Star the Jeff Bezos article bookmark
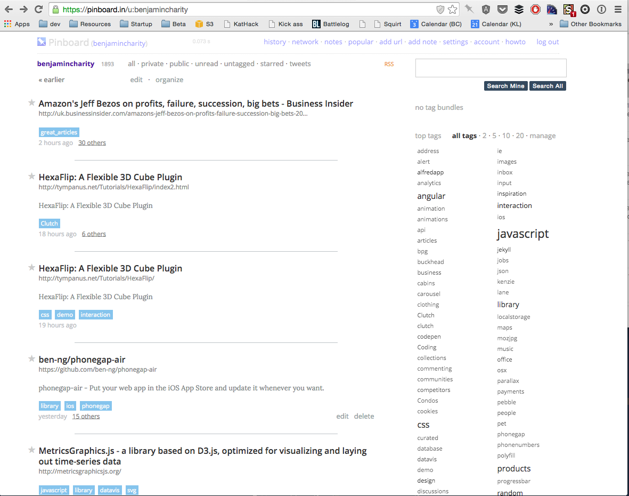 point(32,103)
